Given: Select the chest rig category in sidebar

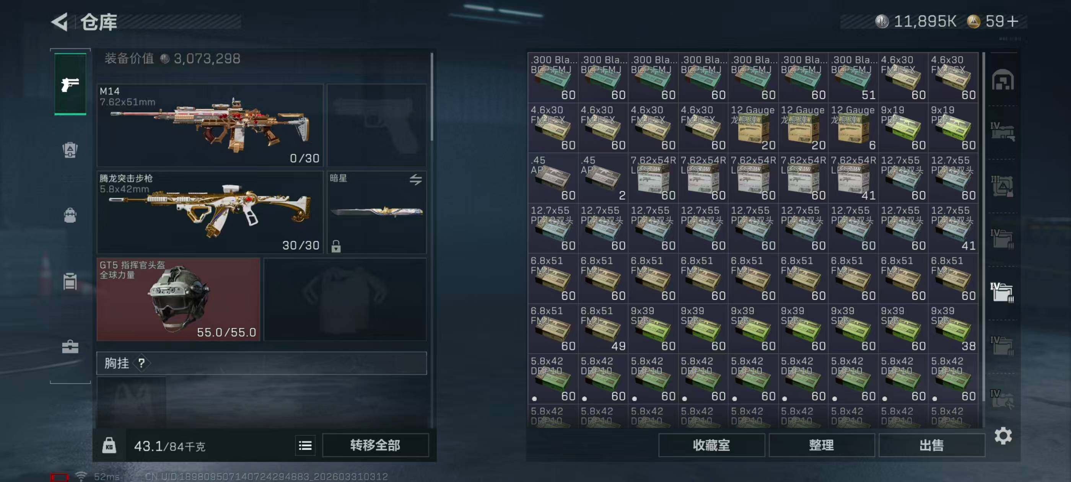Looking at the screenshot, I should [x=70, y=281].
